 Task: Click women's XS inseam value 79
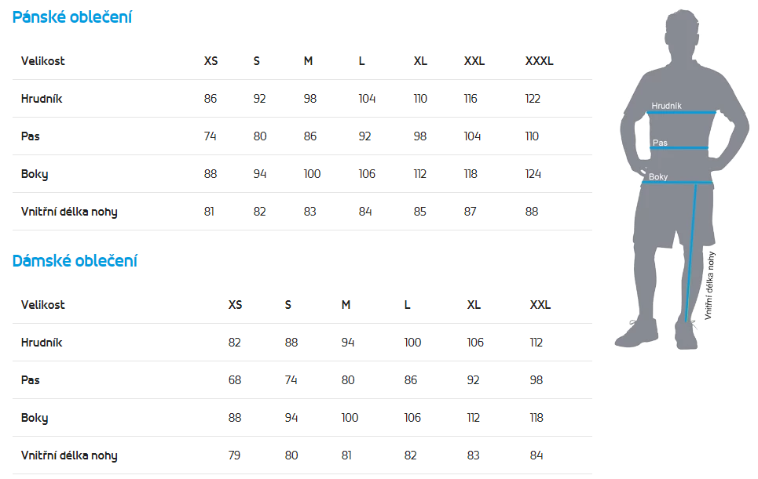click(x=234, y=455)
